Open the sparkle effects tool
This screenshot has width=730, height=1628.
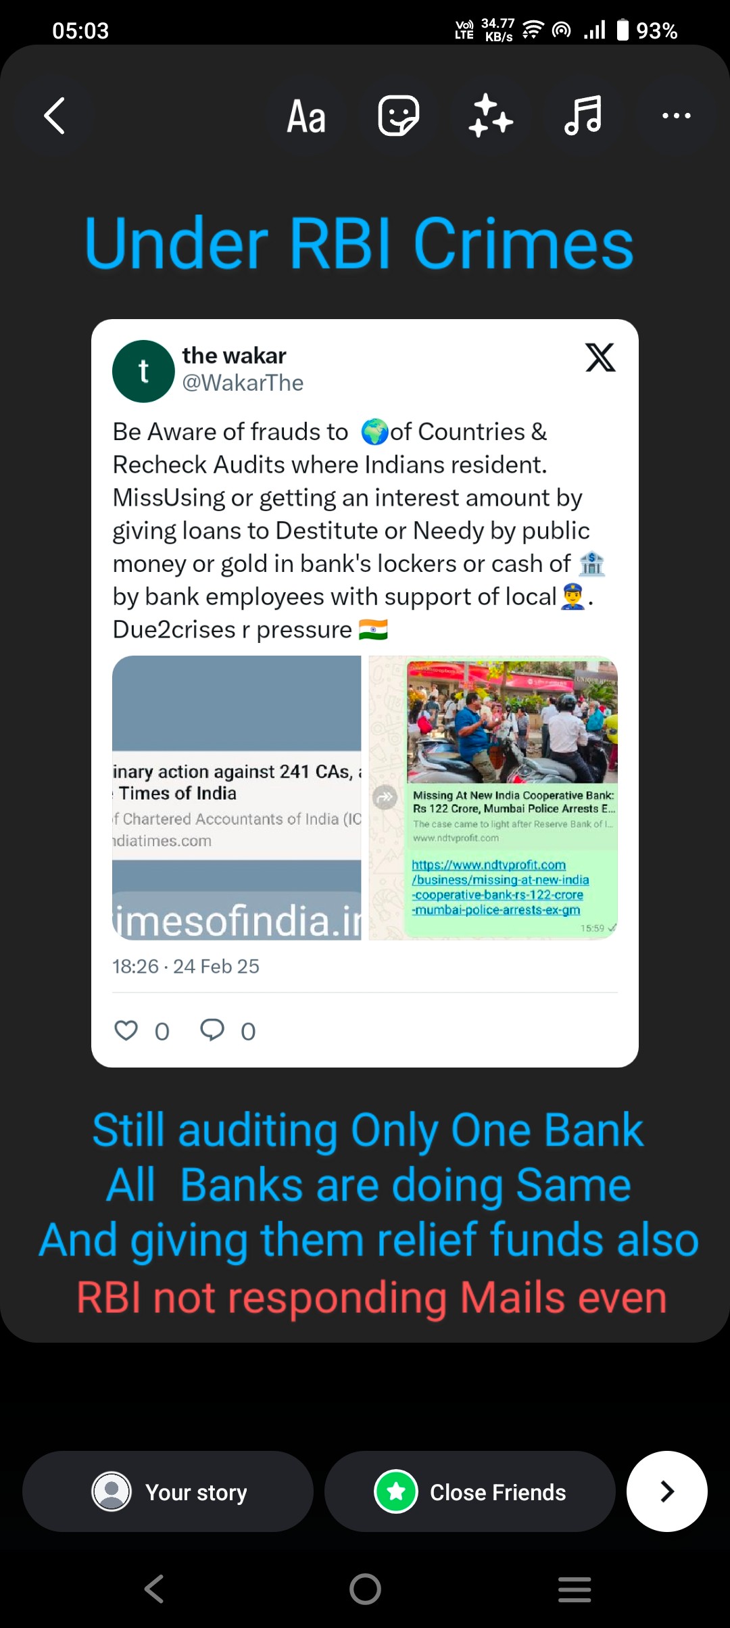[x=491, y=116]
